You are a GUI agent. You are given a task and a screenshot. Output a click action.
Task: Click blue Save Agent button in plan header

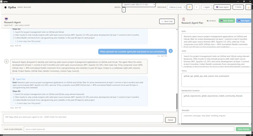(244, 21)
